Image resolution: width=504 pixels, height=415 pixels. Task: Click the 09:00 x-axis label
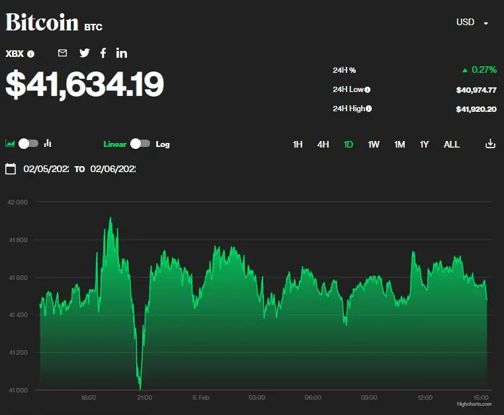(369, 398)
